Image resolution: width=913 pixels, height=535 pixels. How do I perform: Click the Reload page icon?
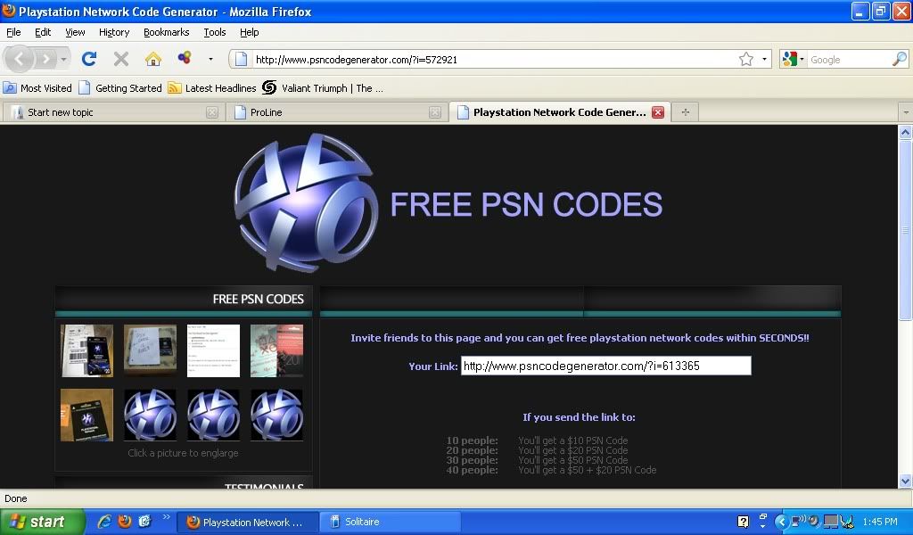pos(88,59)
